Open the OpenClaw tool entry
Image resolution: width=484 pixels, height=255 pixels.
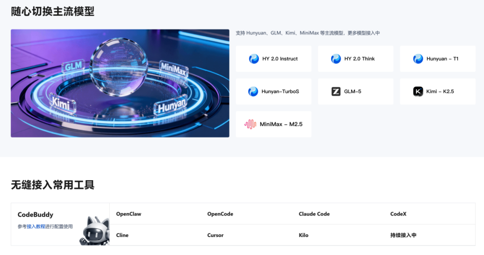tap(129, 214)
